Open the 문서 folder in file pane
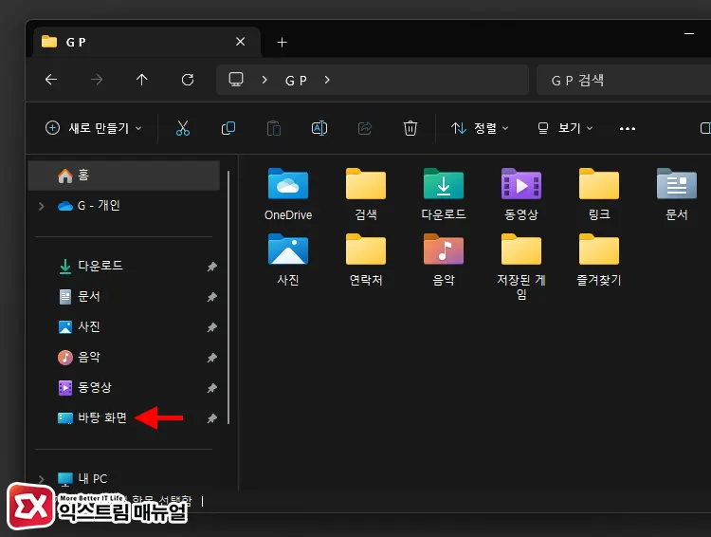Screen dimensions: 711x537 coord(677,194)
